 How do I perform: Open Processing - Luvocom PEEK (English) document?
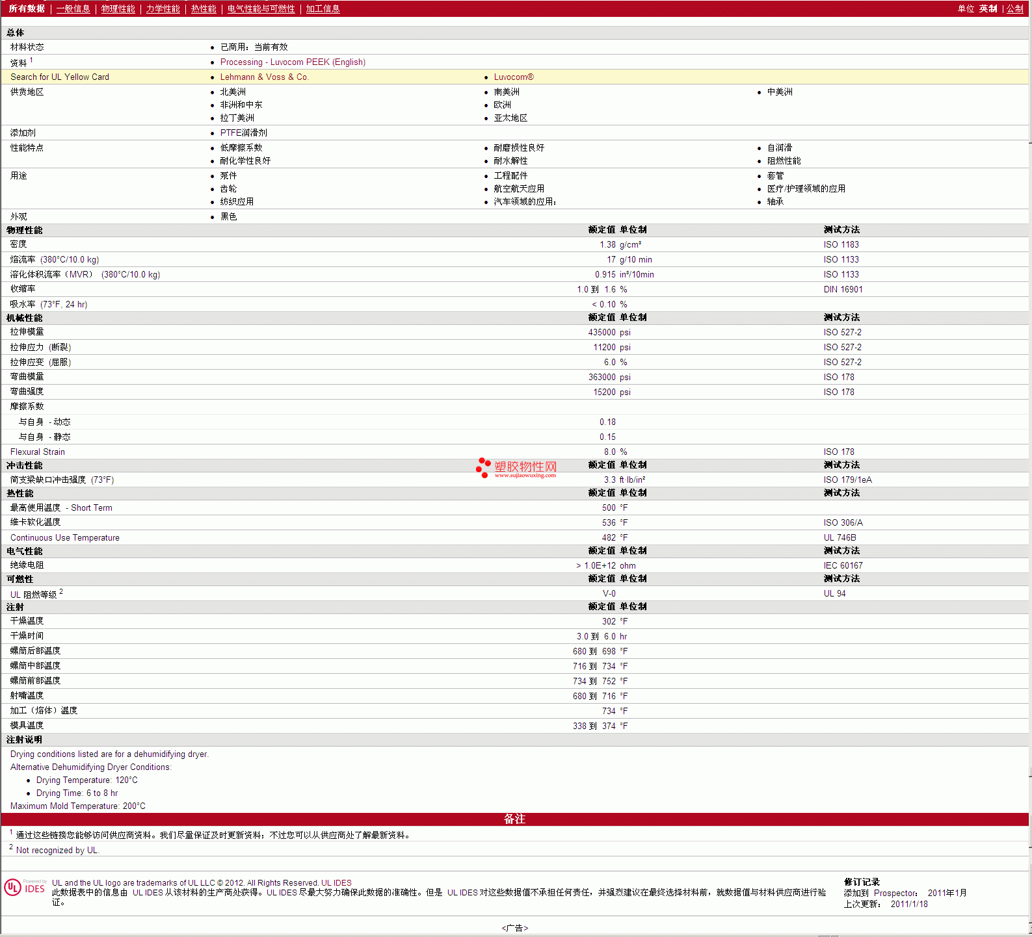(x=293, y=62)
